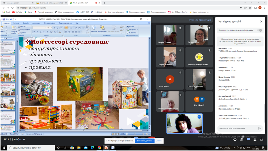Open Word from the Windows taskbar
The image size is (268, 151).
pos(113,148)
